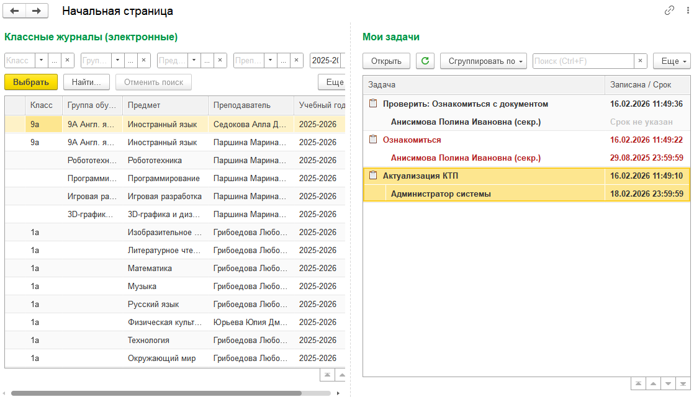Open the Еще menu in Мои задачи

pos(672,61)
